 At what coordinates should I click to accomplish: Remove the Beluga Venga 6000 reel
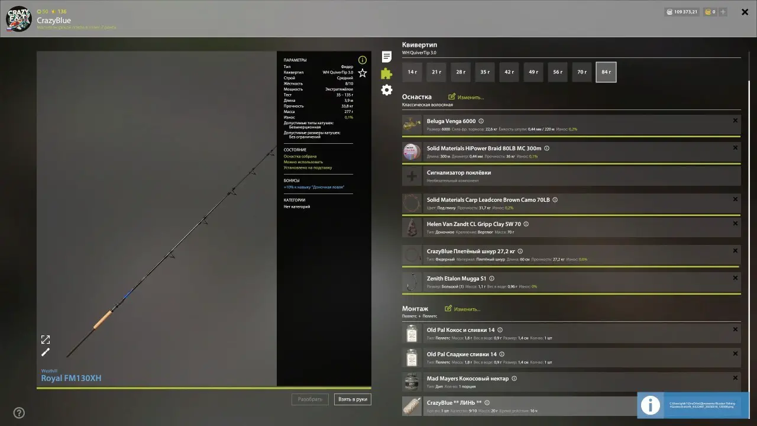(x=735, y=121)
